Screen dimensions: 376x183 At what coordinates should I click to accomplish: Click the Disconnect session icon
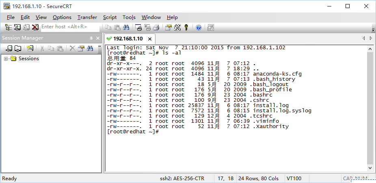click(35, 27)
